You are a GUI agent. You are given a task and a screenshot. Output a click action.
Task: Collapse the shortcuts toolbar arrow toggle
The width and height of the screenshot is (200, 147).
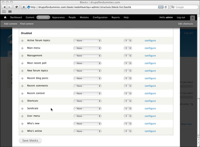(193, 18)
